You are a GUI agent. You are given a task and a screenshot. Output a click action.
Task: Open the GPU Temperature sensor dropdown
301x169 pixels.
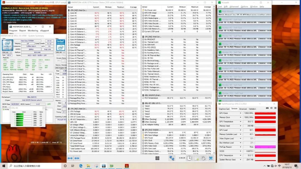(241, 121)
